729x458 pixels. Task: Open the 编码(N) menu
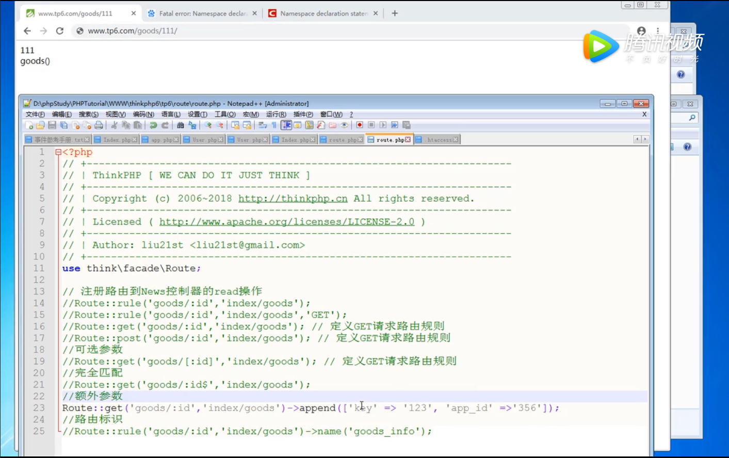[143, 114]
